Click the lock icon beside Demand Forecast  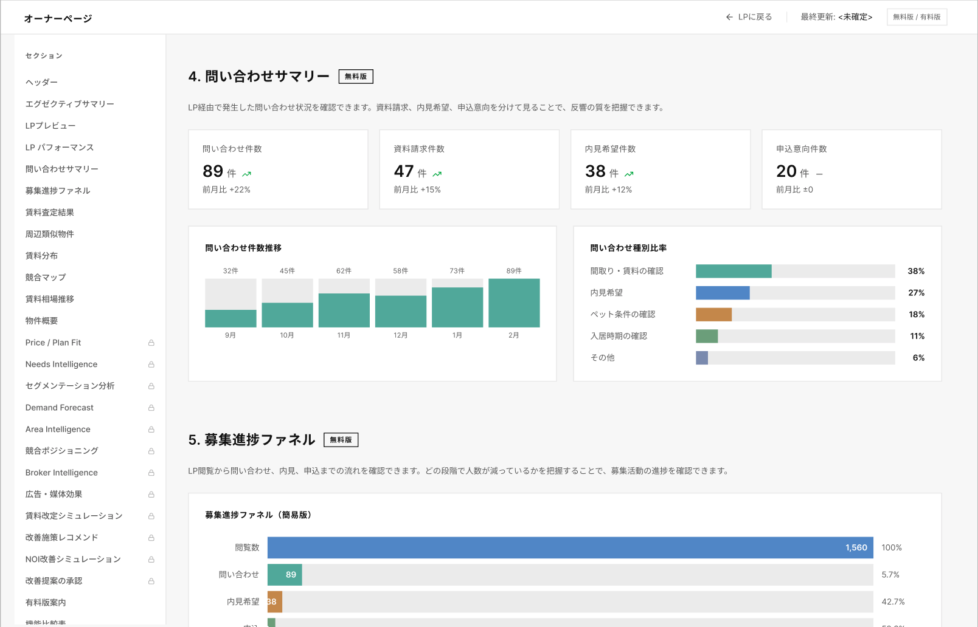point(151,408)
